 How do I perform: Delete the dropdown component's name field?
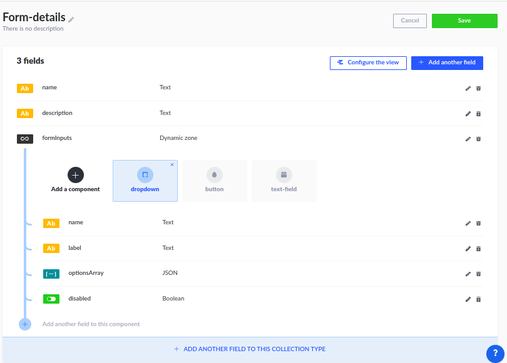[x=479, y=223]
